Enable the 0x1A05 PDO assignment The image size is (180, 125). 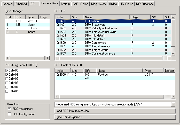[7, 91]
